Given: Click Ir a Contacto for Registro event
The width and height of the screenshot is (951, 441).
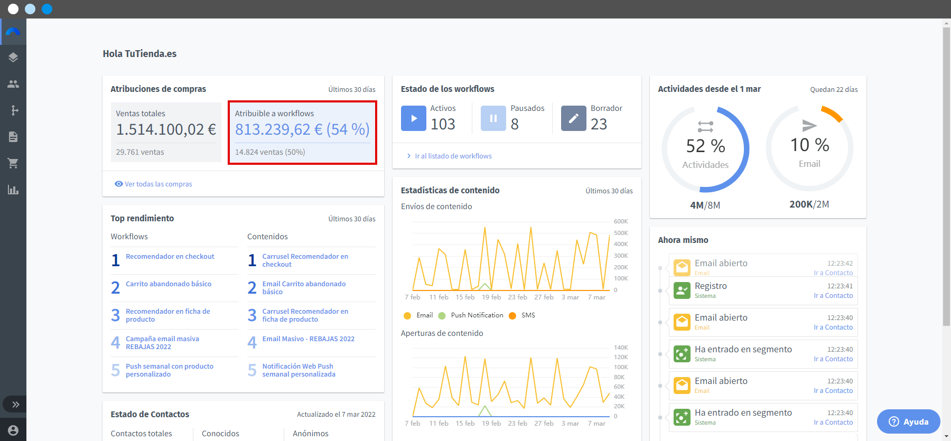Looking at the screenshot, I should point(833,296).
